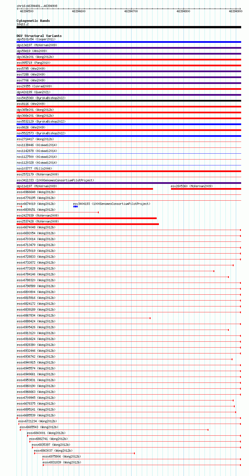
Task: Select nsv1138446 (Alsmadi2014) label
Action: pos(37,145)
